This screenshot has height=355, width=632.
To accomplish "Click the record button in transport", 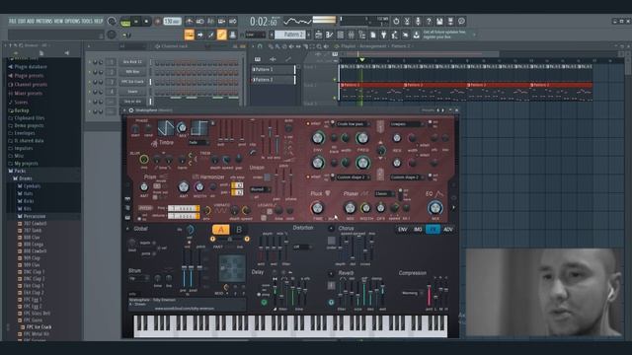I will tap(158, 22).
